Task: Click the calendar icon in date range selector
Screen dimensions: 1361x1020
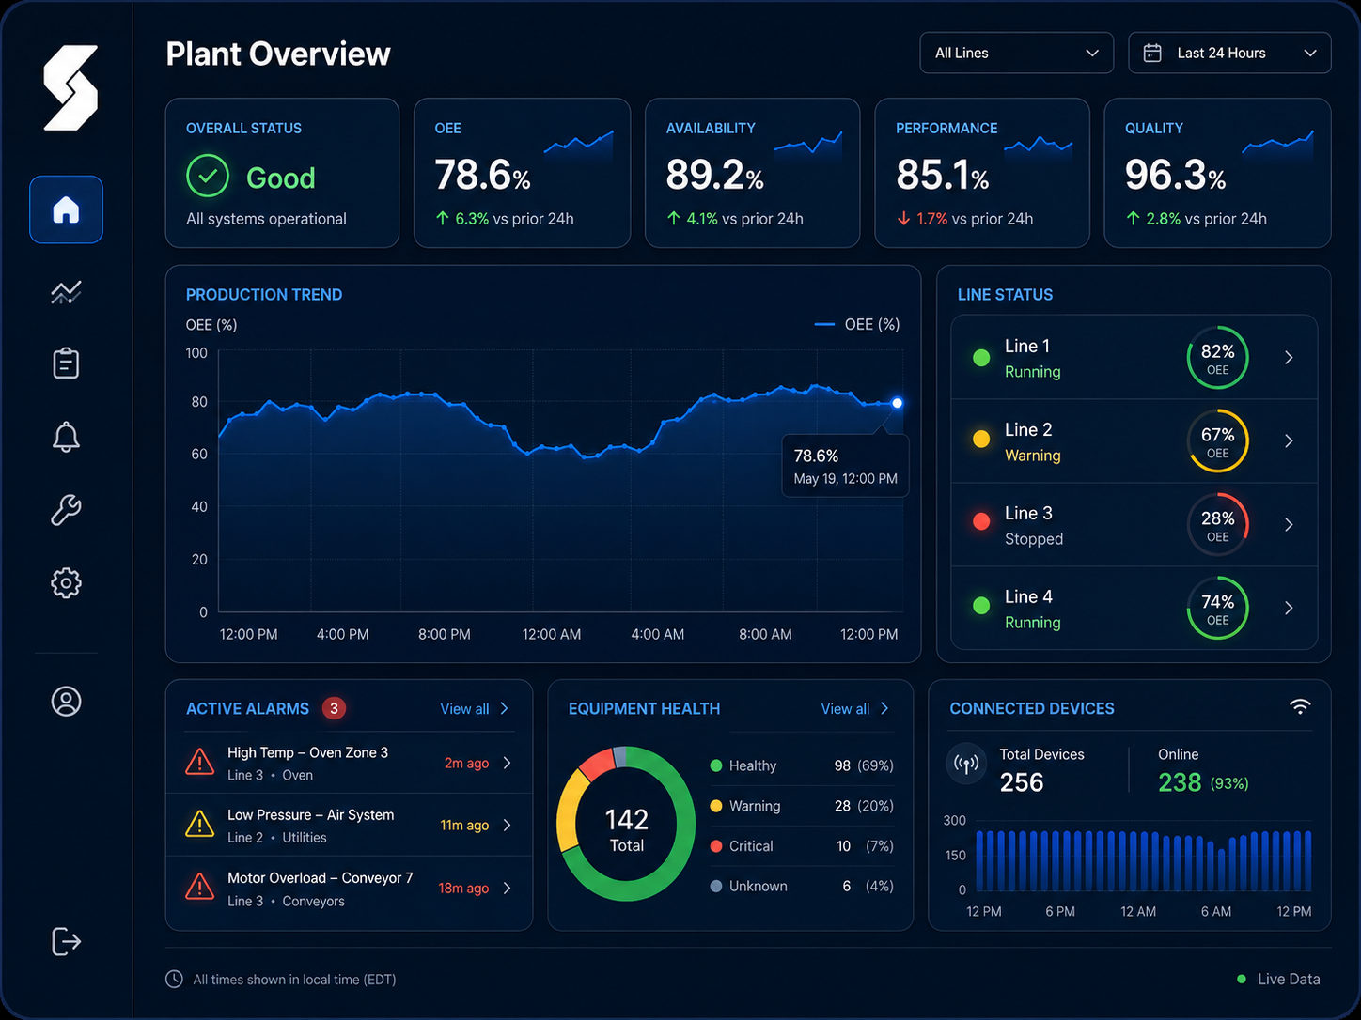Action: 1152,53
